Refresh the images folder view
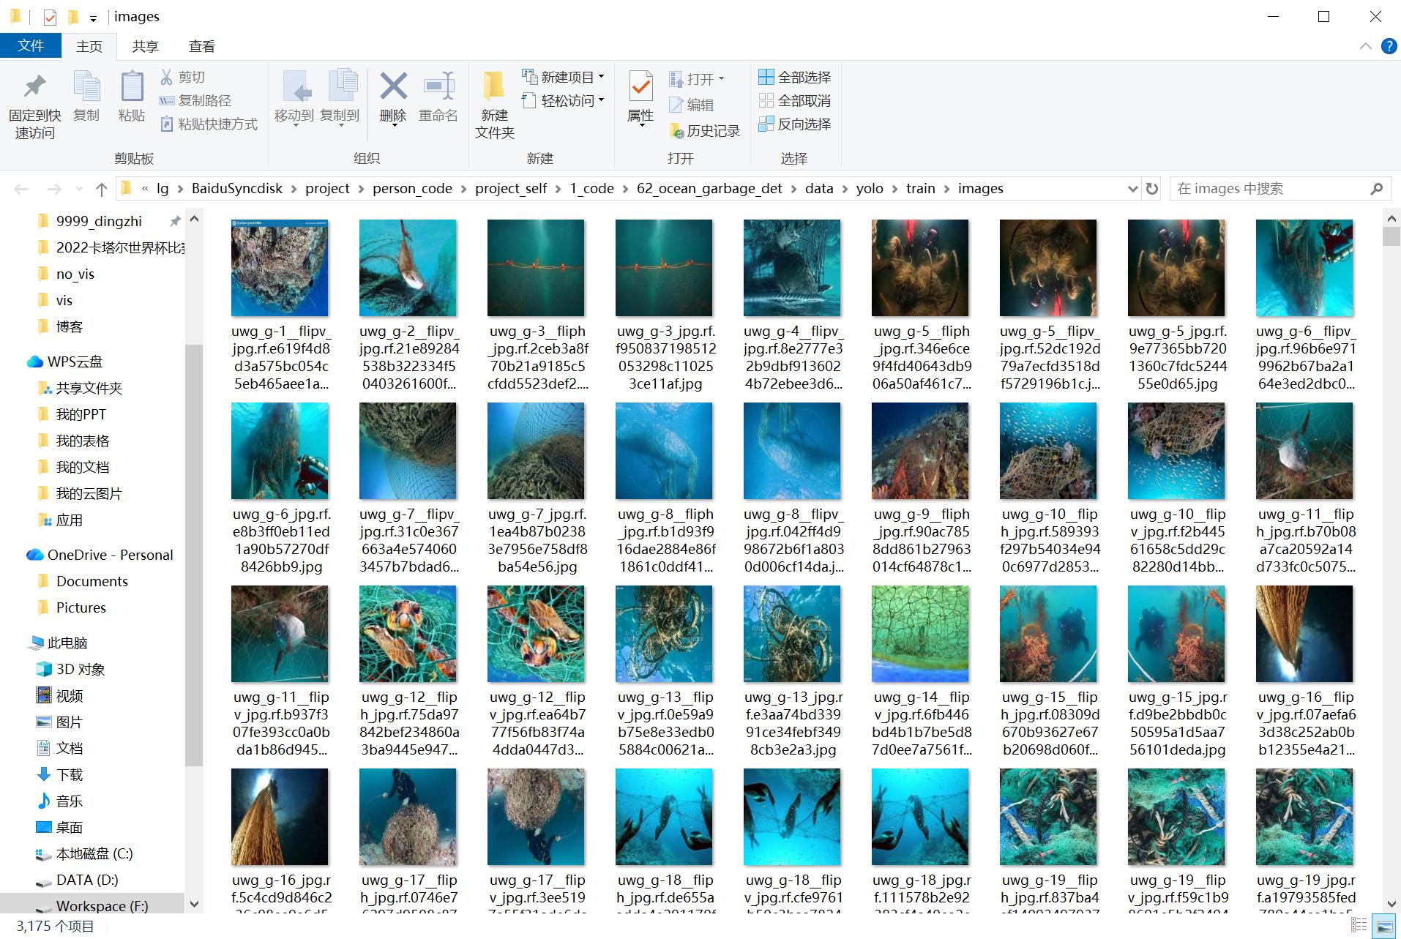Image resolution: width=1401 pixels, height=939 pixels. coord(1152,189)
